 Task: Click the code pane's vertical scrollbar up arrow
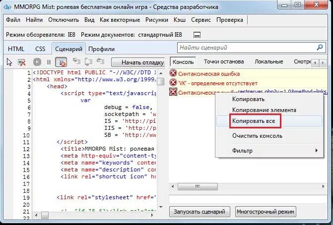[x=161, y=73]
